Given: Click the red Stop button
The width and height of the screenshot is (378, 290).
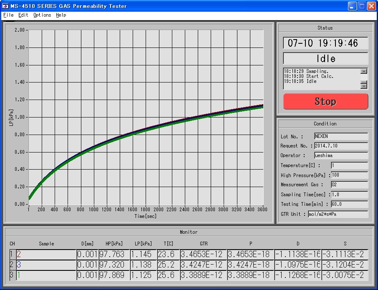Looking at the screenshot, I should click(x=325, y=101).
